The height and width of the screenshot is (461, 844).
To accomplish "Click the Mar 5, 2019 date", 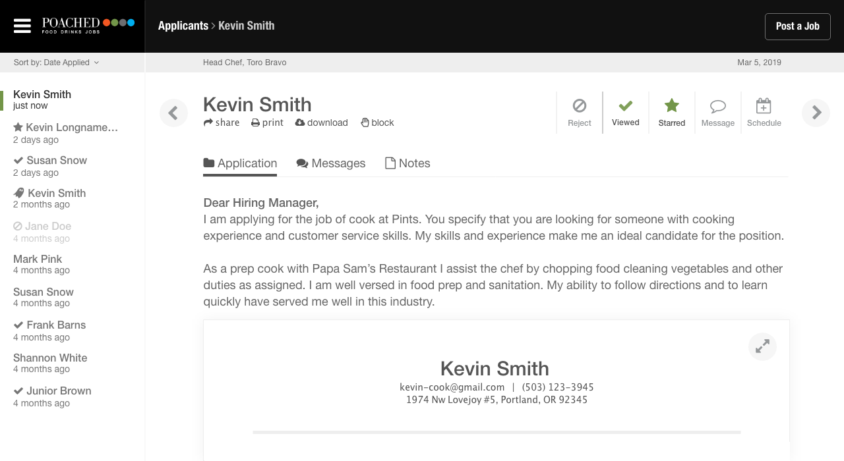I will (760, 63).
